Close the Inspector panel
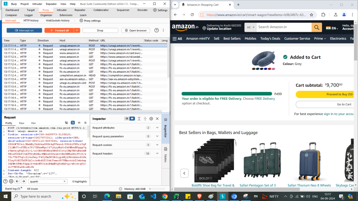The height and width of the screenshot is (201, 358). 157,119
